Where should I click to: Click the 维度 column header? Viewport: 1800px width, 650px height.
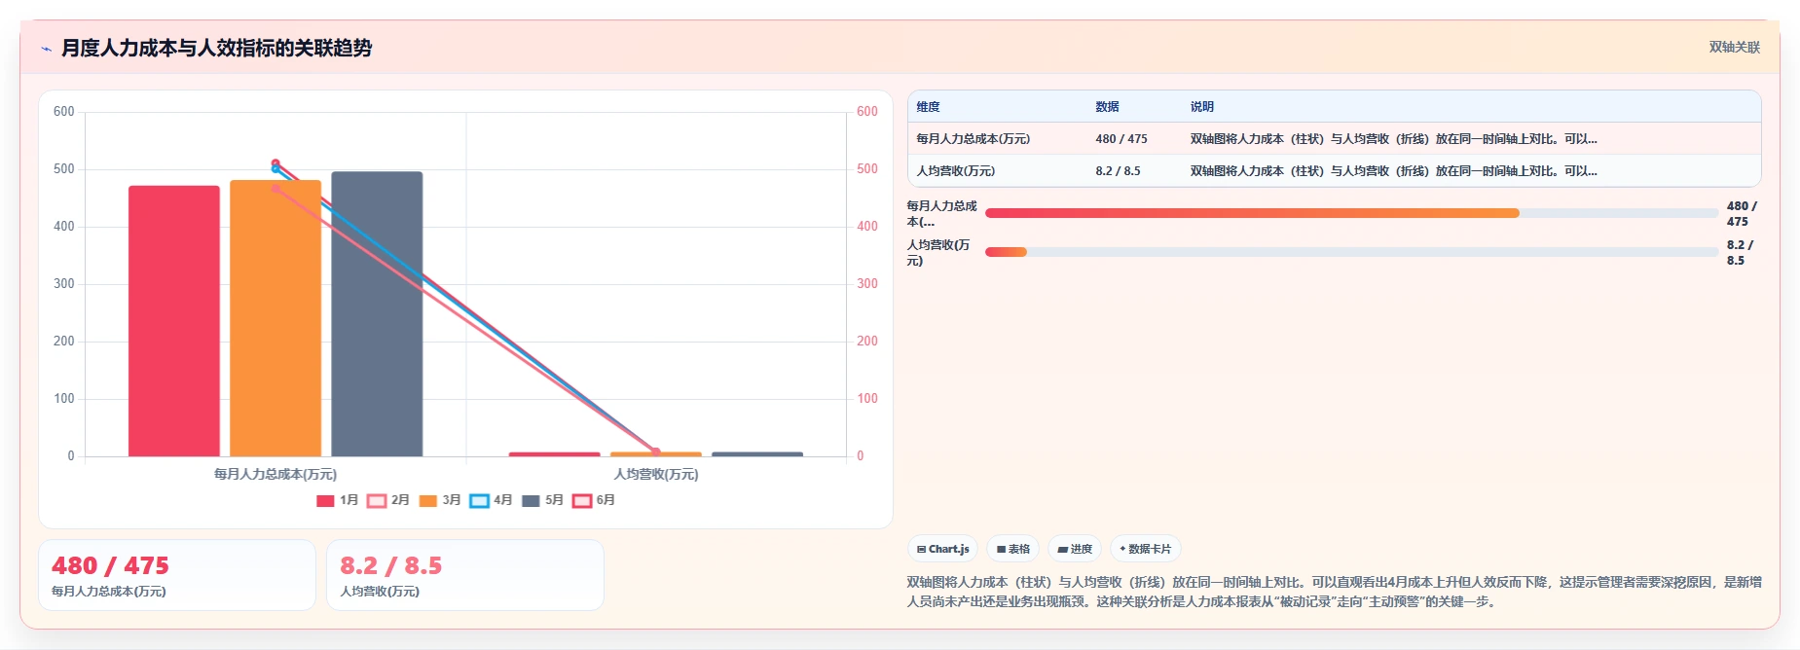(928, 107)
